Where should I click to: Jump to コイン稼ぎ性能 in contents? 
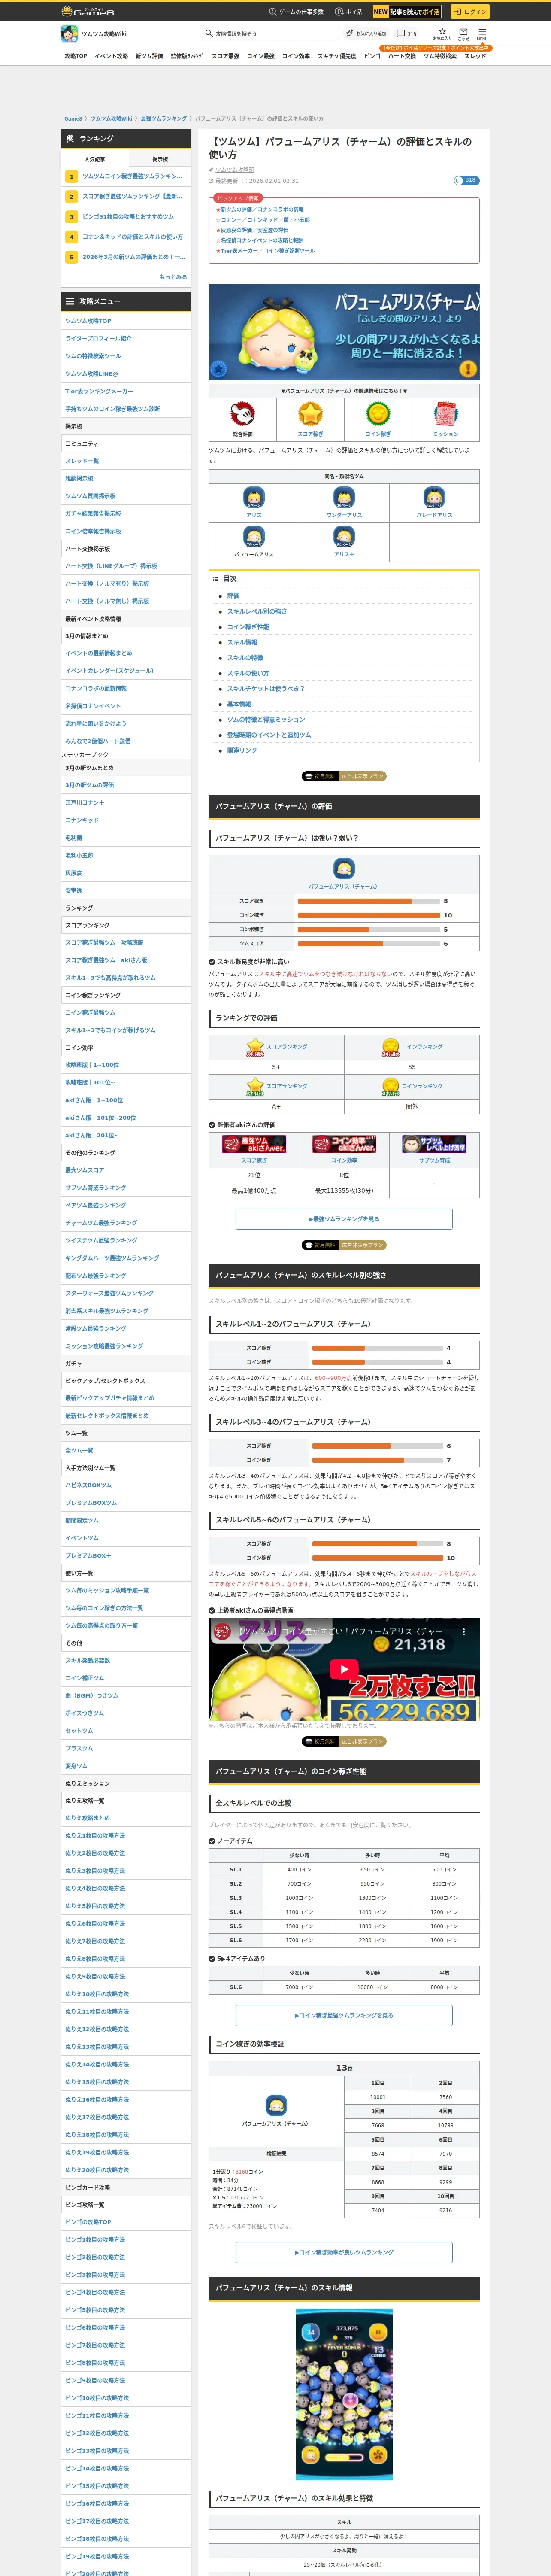[248, 627]
